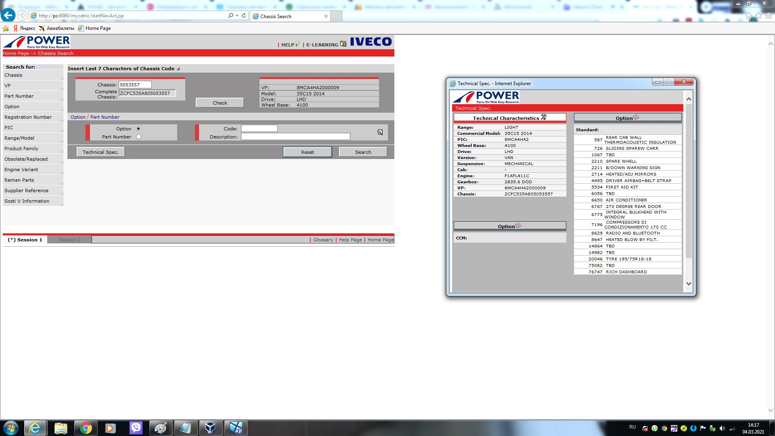Viewport: 775px width, 436px height.
Task: Open VirtualBox from the taskbar
Action: point(210,428)
